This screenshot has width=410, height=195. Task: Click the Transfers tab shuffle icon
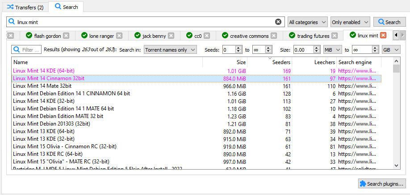[10, 7]
